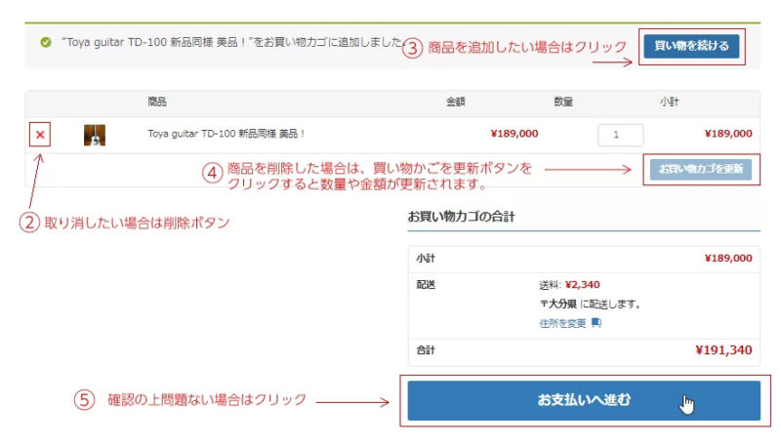Click the 金額 column header
Screen dimensions: 781x448
(x=456, y=102)
